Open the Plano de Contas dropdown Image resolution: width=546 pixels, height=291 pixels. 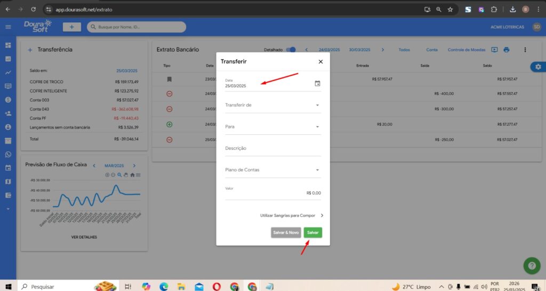[273, 170]
